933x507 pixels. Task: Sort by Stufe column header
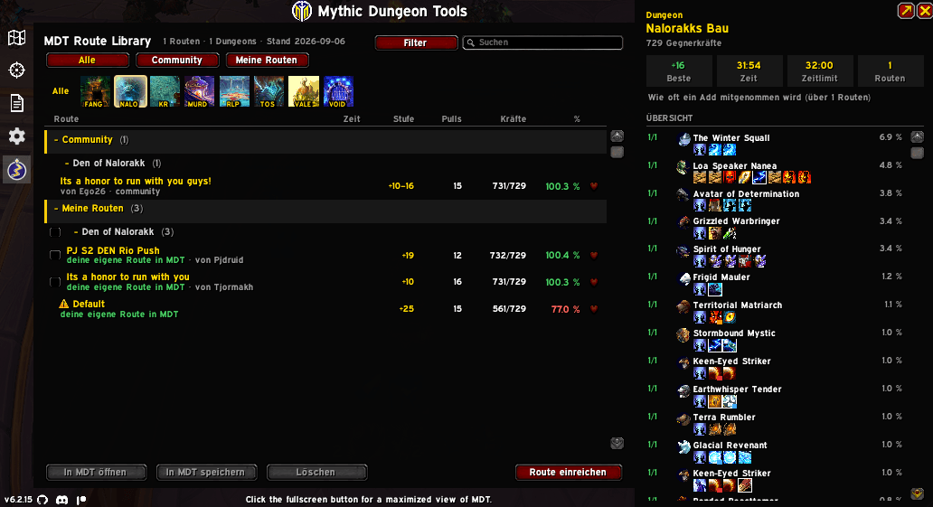coord(403,119)
